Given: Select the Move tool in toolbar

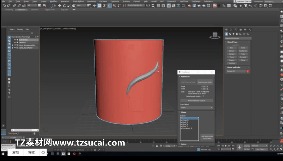Looking at the screenshot, I should click(60, 6).
